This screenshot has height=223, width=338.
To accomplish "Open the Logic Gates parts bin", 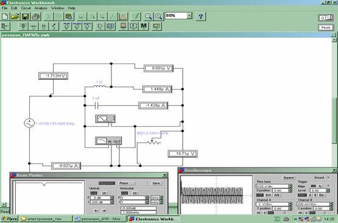I will point(100,26).
